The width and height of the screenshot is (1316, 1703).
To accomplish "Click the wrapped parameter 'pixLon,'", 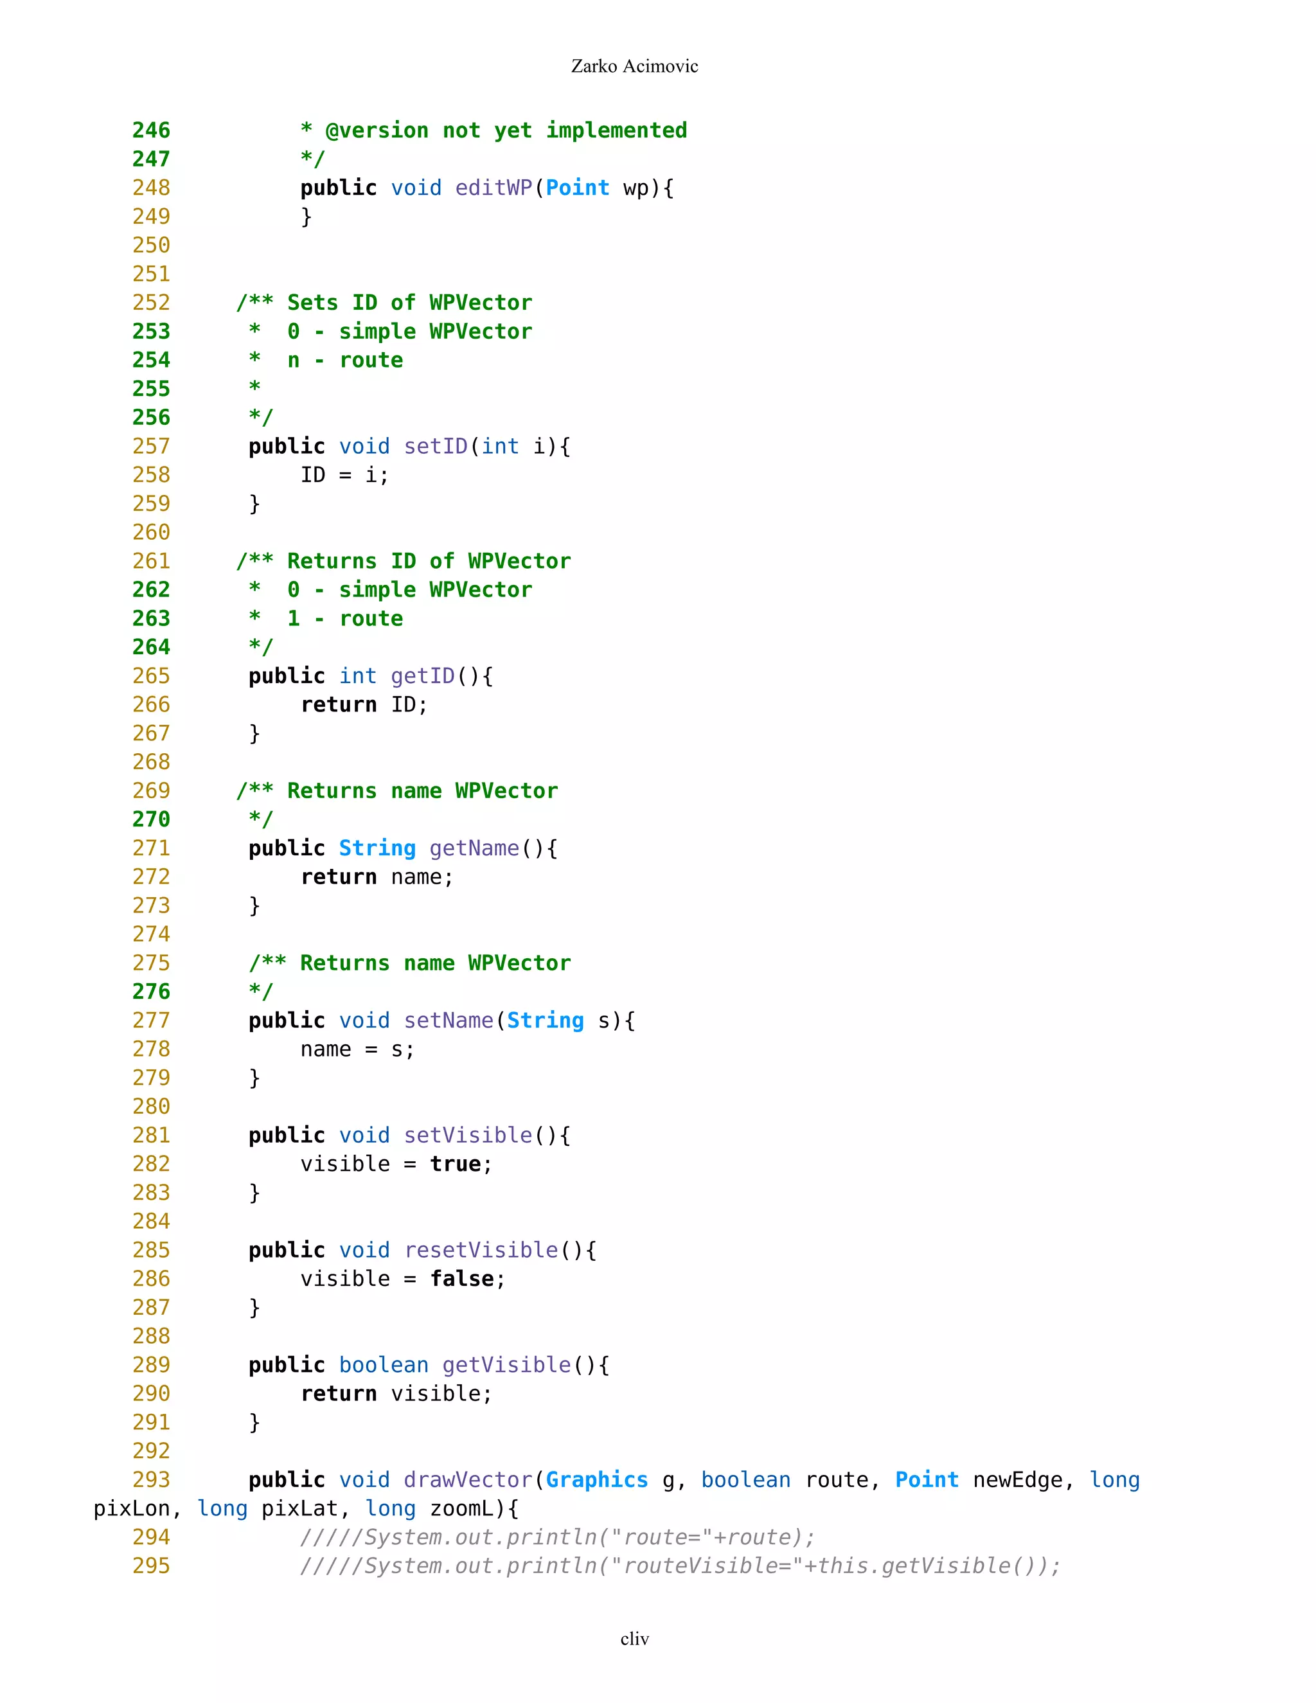I will [138, 1509].
